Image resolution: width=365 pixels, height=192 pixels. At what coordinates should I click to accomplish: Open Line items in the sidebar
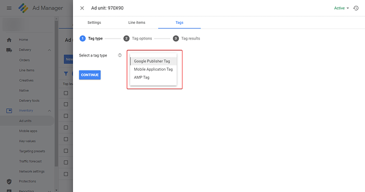coord(26,70)
